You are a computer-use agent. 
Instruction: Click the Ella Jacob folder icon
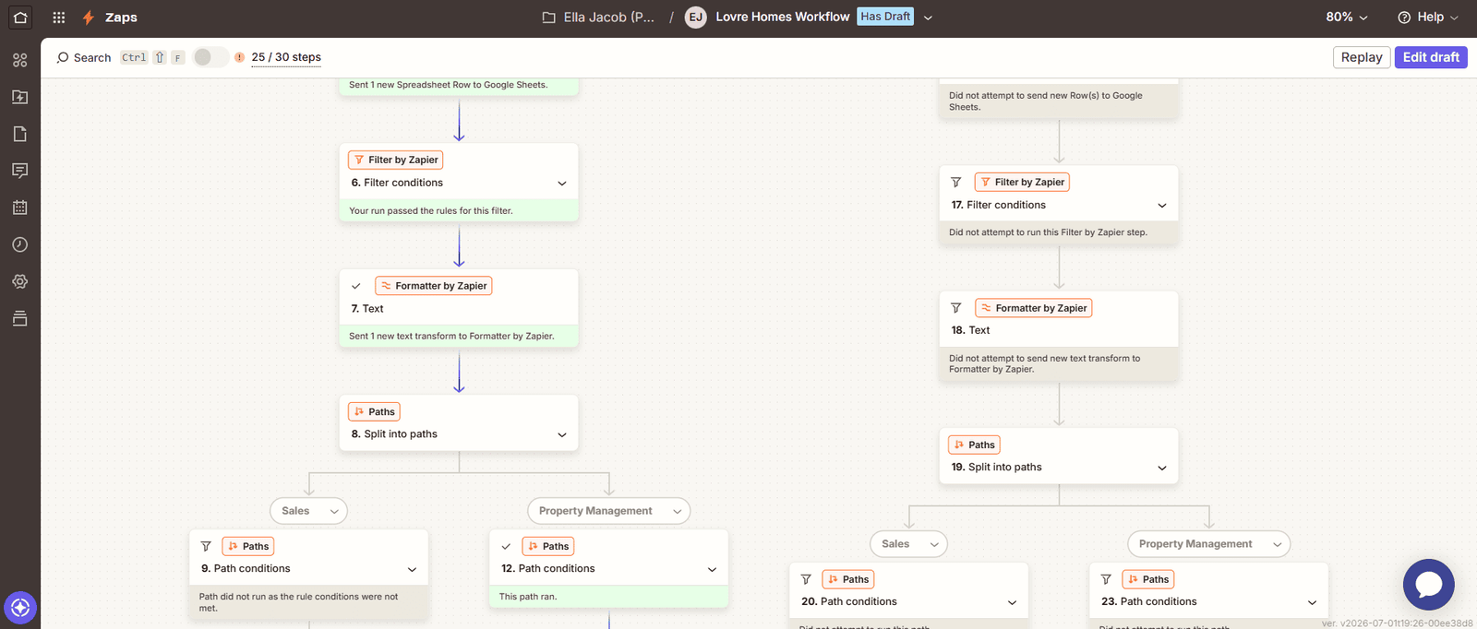pos(548,18)
